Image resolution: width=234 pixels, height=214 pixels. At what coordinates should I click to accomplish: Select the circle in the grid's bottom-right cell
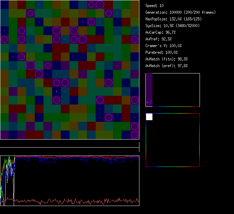tap(135, 135)
